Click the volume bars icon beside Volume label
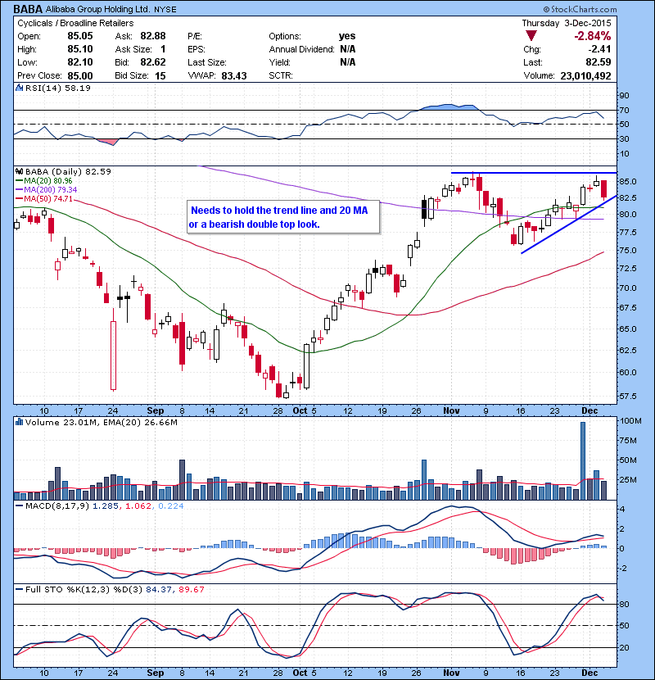The height and width of the screenshot is (680, 655). click(x=19, y=422)
